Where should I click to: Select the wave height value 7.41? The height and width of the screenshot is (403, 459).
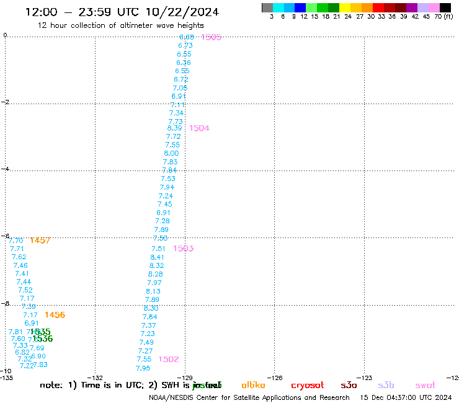[x=22, y=273]
